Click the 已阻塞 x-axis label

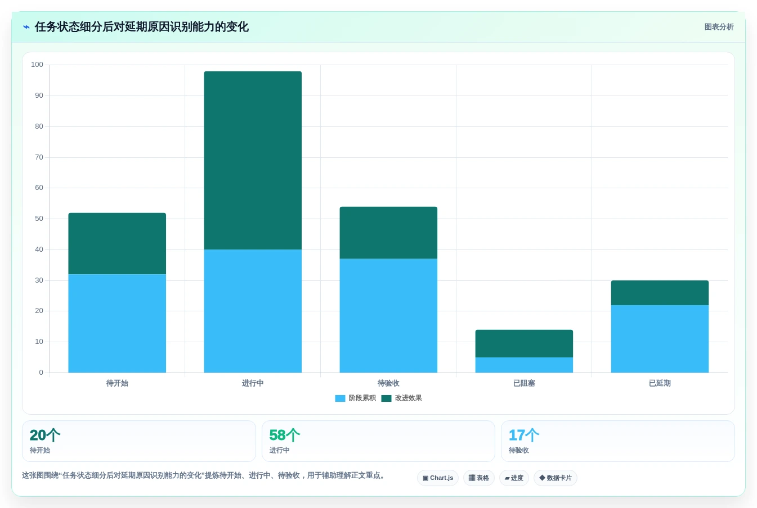pyautogui.click(x=524, y=383)
